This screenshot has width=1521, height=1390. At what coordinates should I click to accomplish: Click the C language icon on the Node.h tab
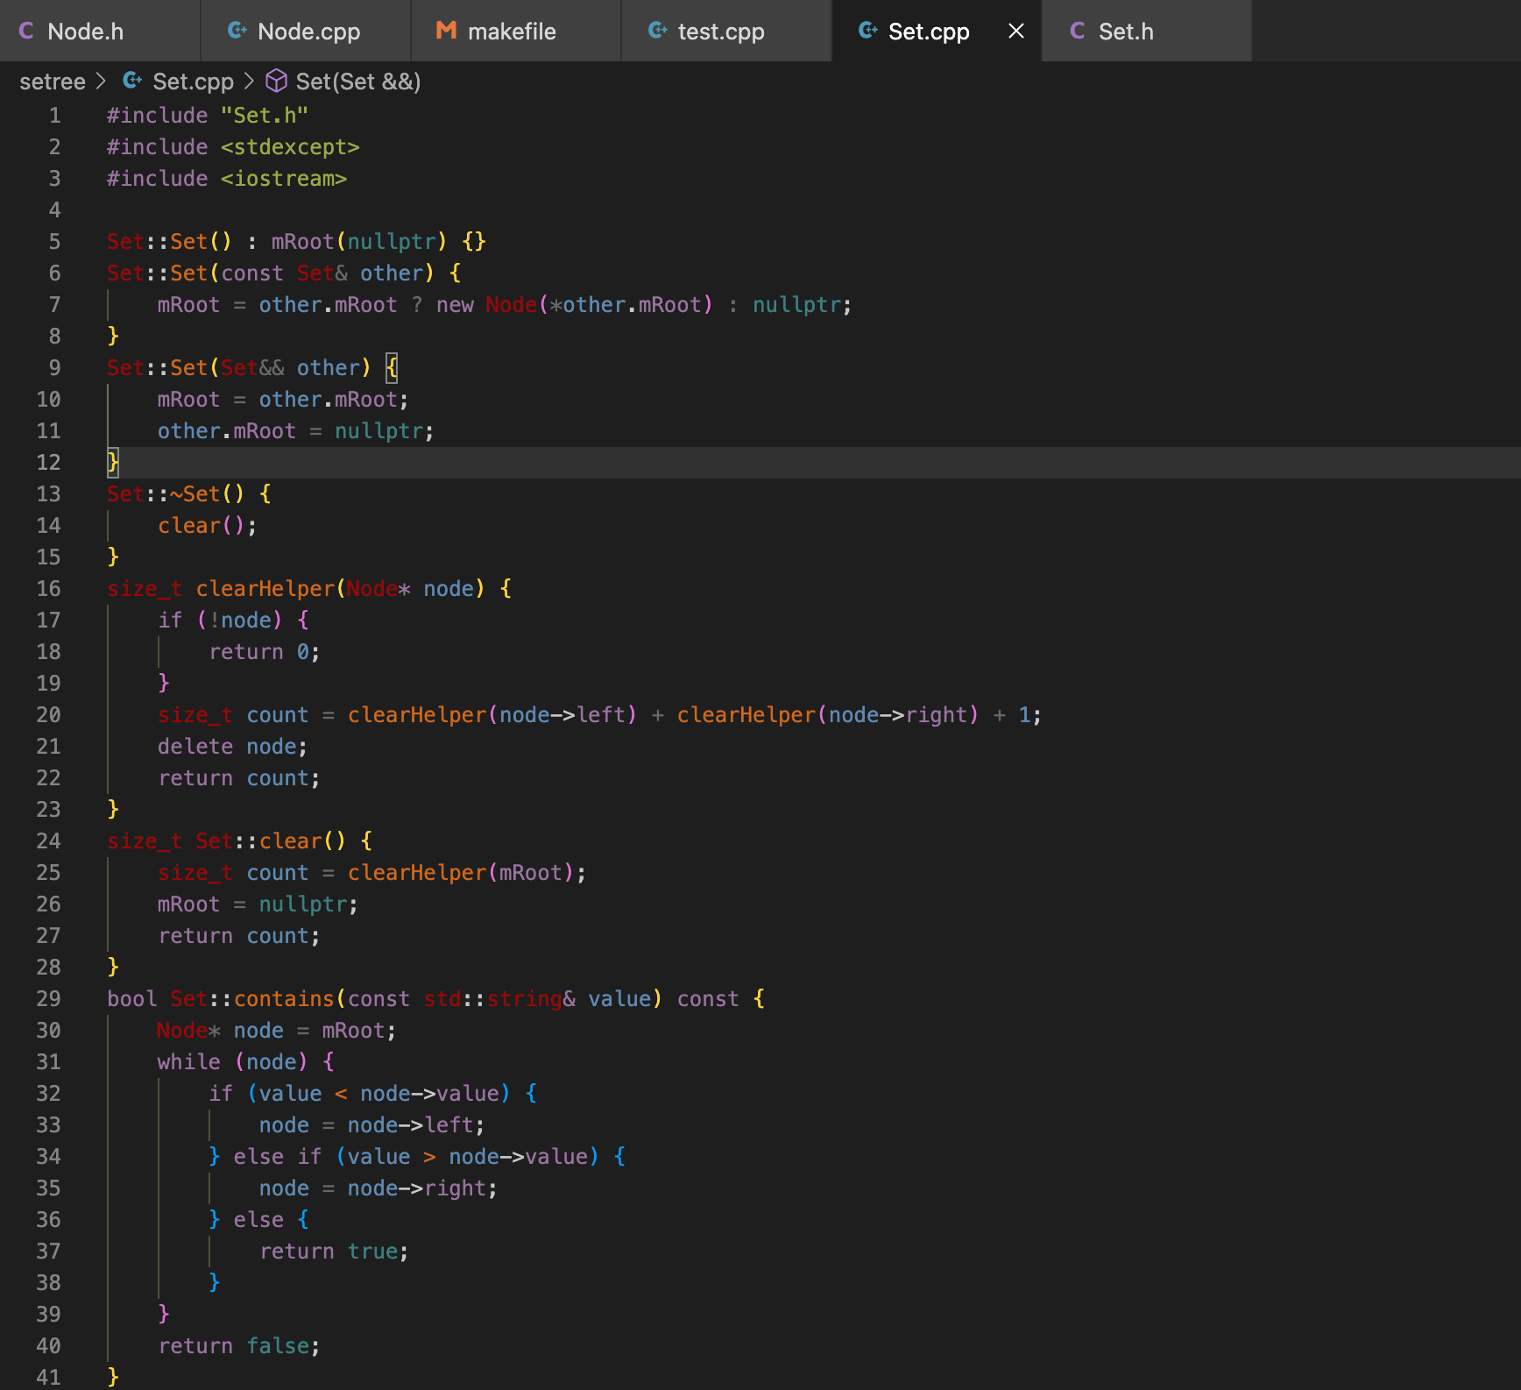26,31
